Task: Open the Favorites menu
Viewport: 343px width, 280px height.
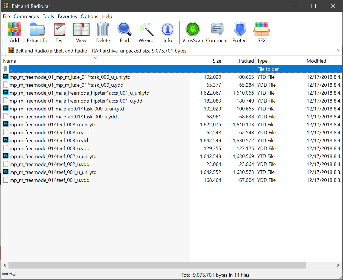Action: point(67,16)
